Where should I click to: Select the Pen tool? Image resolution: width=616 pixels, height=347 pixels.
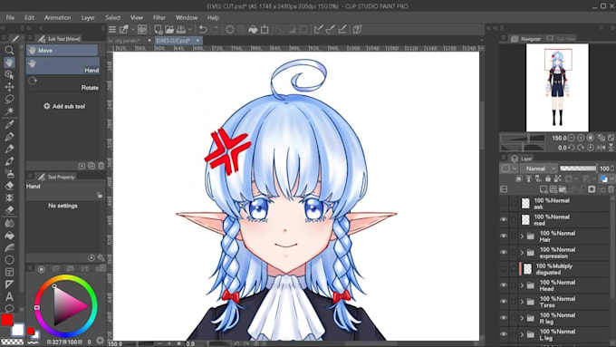coord(9,137)
